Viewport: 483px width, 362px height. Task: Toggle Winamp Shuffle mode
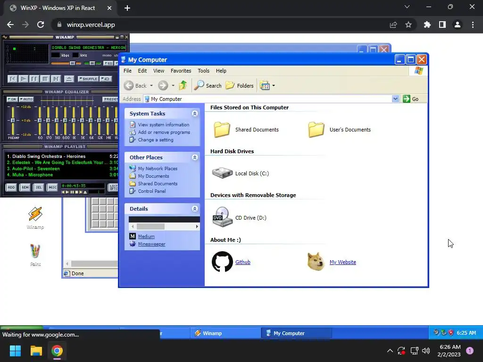(x=88, y=79)
